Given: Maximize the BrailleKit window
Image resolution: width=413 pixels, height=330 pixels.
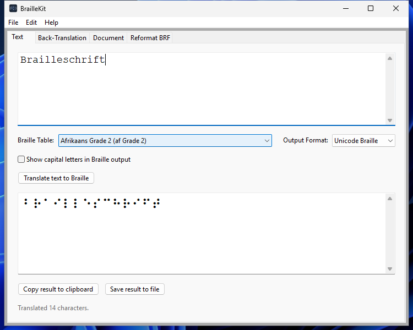Looking at the screenshot, I should point(371,8).
